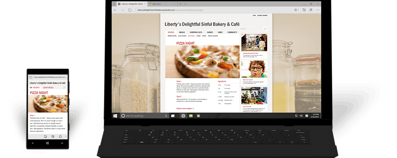The height and width of the screenshot is (158, 397).
Task: Tap the hamburger RECIPES menu on phone
Action: pos(35,88)
